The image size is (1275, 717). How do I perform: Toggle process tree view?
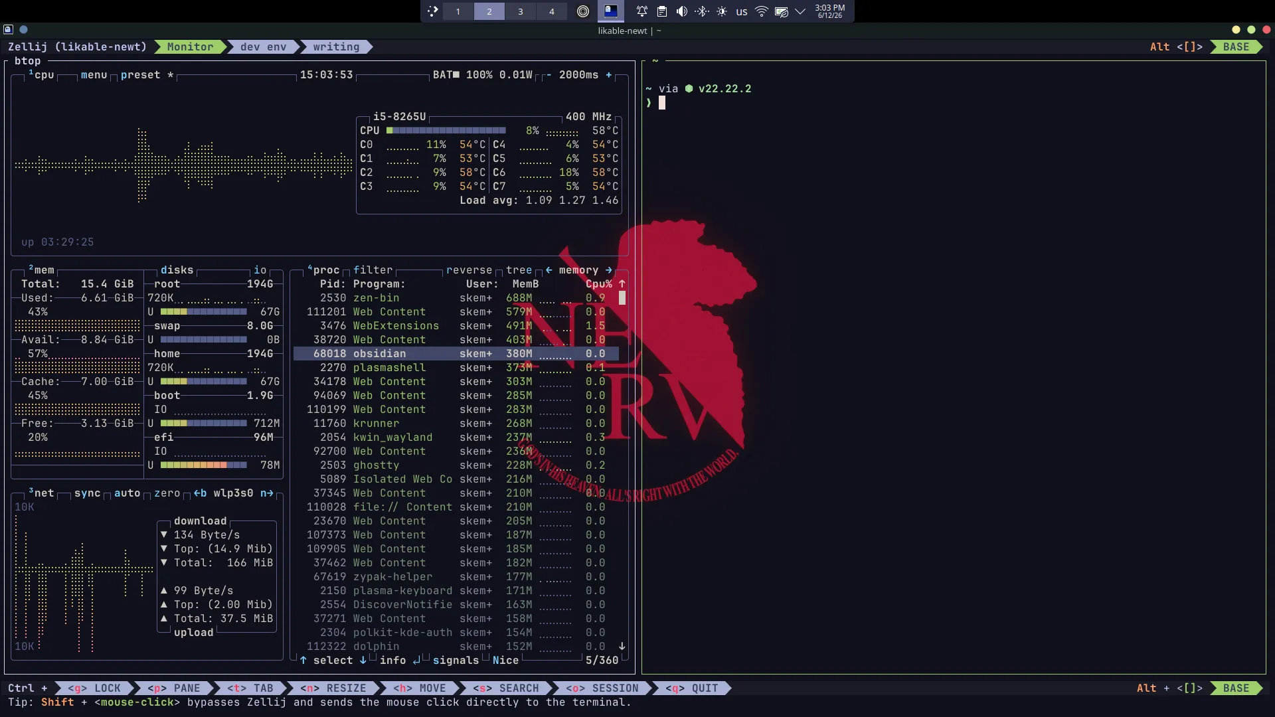pyautogui.click(x=519, y=270)
